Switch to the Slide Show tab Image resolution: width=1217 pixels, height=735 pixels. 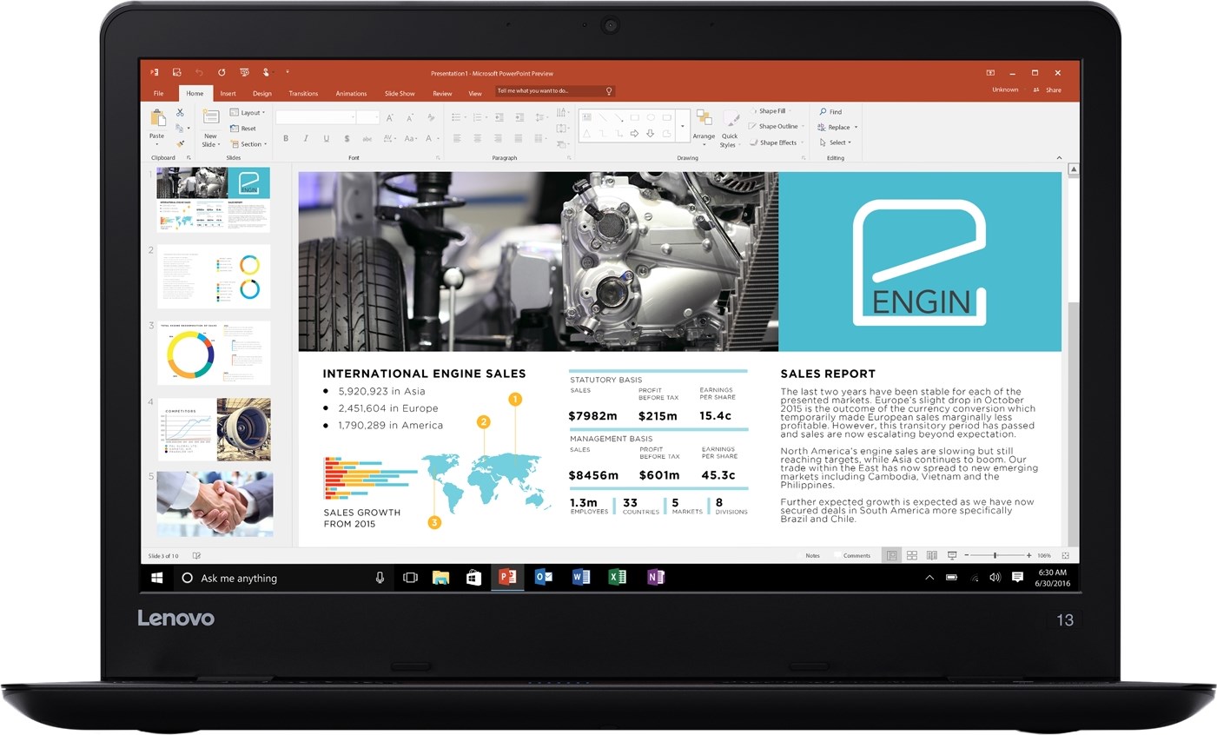coord(400,94)
